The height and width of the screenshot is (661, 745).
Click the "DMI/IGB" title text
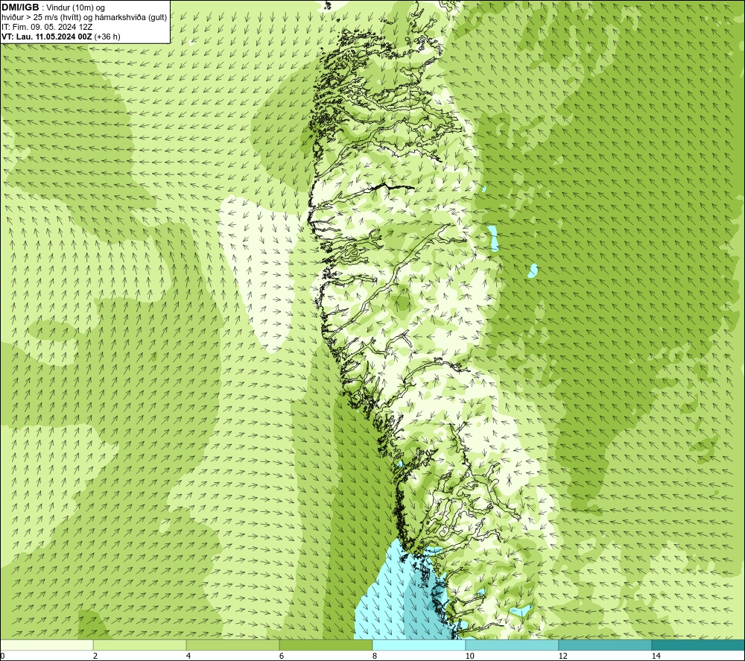20,7
